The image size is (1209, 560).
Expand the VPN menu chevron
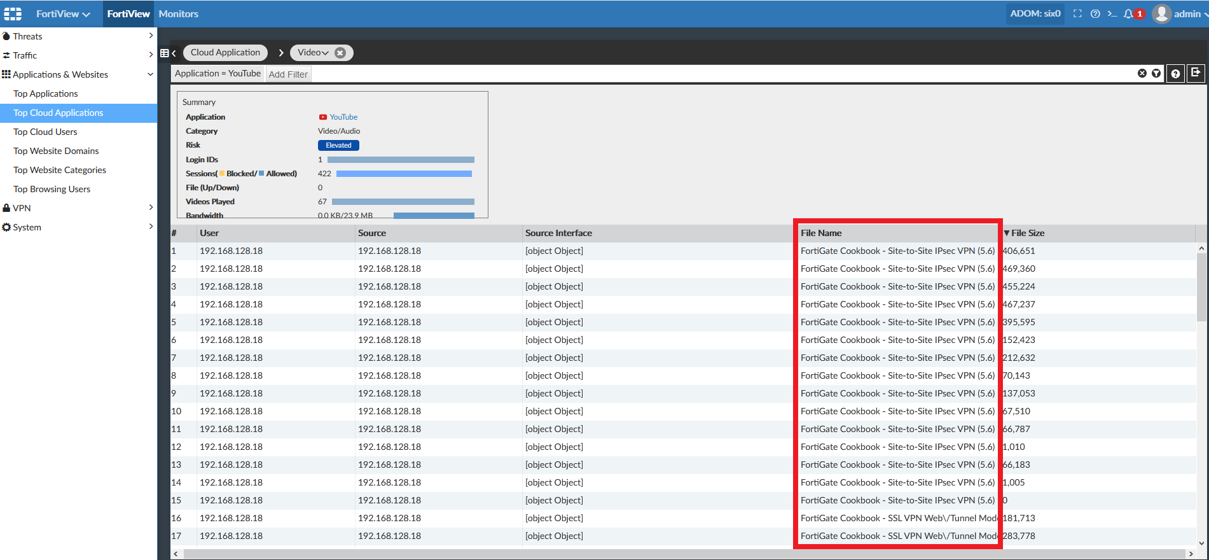coord(151,207)
